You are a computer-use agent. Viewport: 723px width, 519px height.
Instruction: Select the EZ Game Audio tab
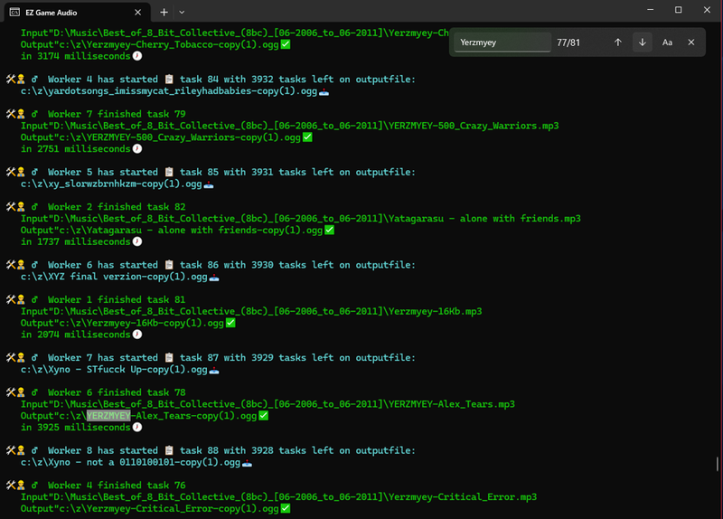coord(78,13)
